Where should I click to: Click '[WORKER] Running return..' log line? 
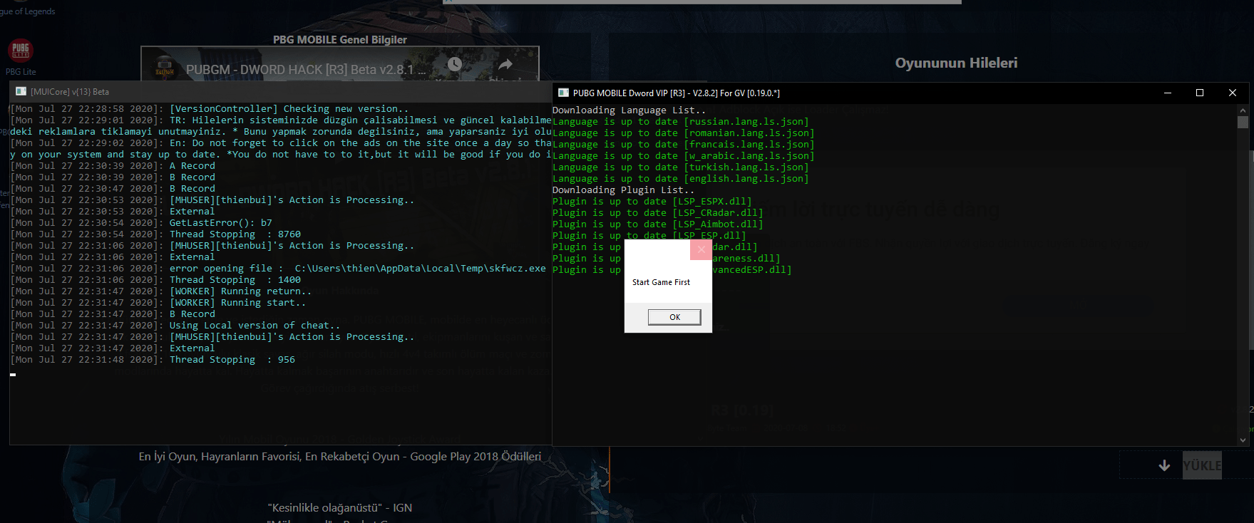pos(161,291)
